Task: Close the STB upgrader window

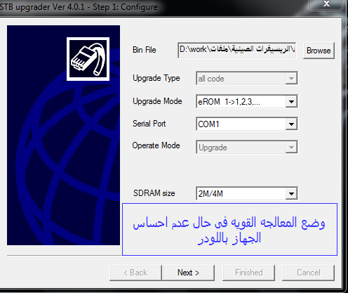Action: pyautogui.click(x=326, y=4)
